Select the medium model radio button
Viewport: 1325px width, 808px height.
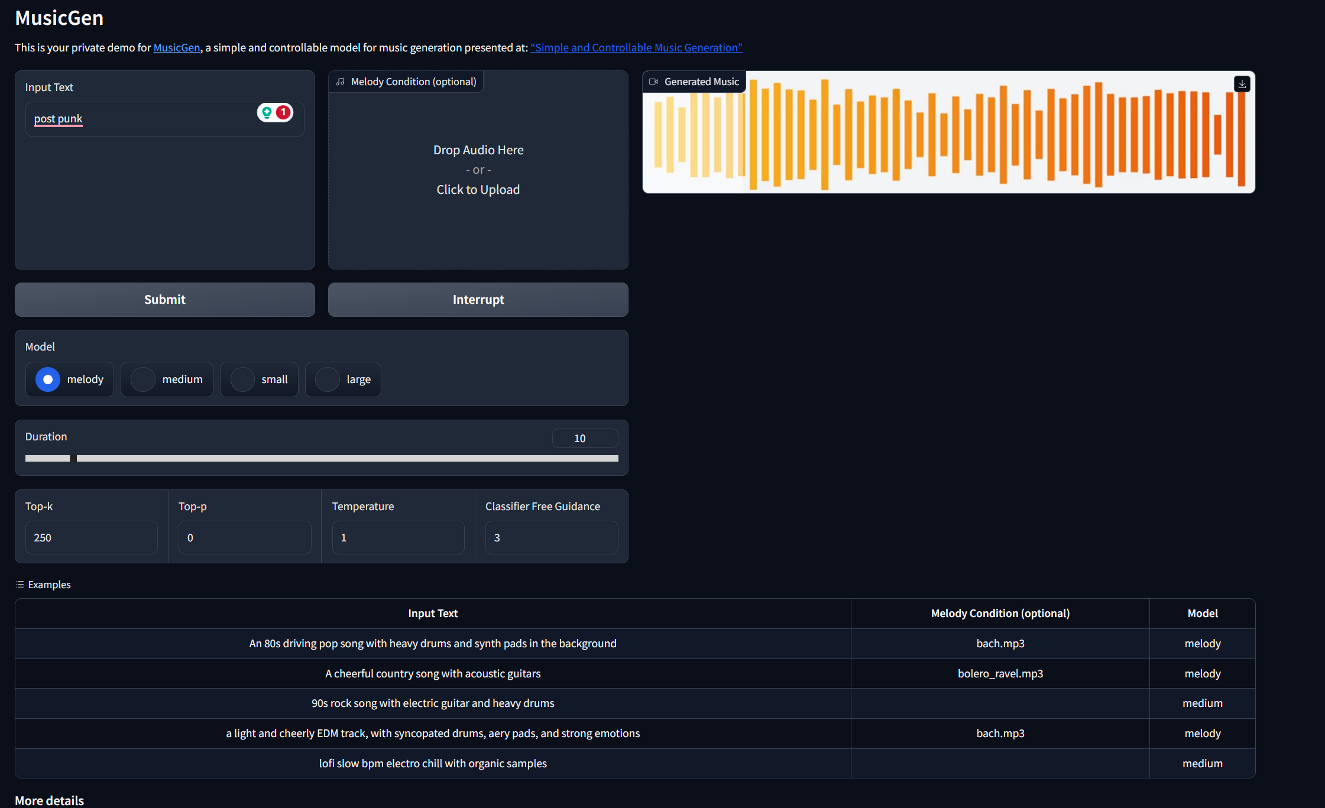142,379
